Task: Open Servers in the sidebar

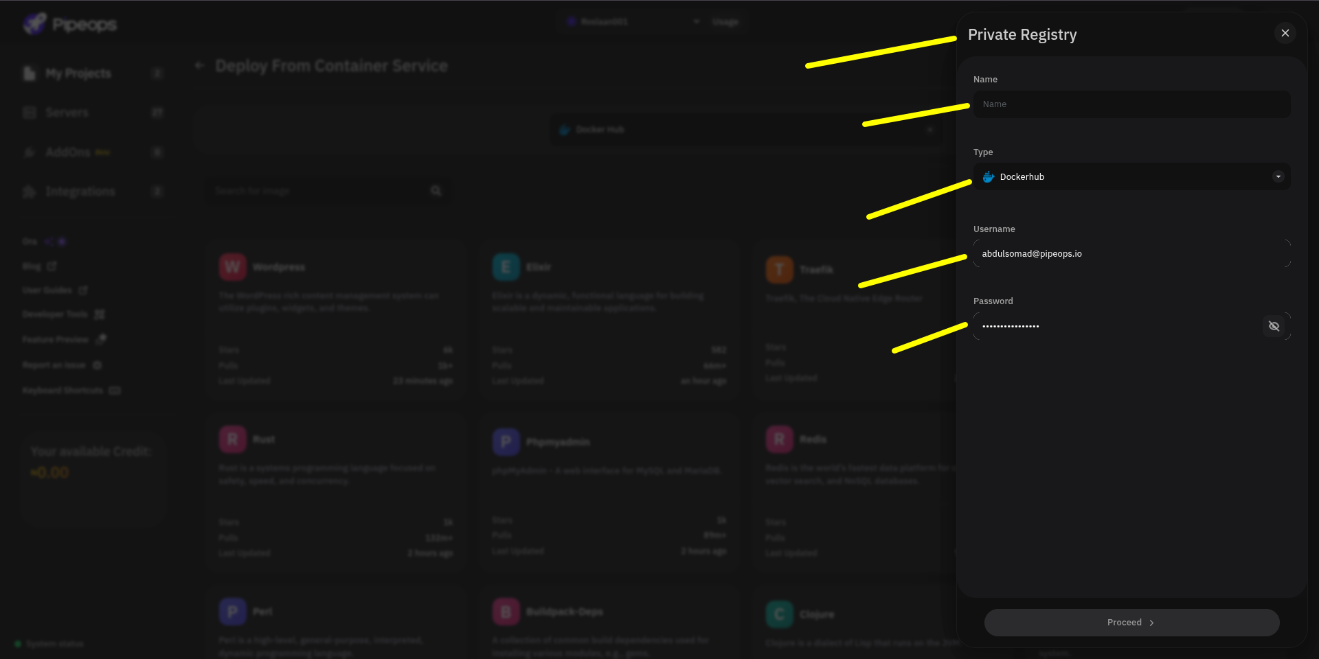Action: (x=93, y=113)
